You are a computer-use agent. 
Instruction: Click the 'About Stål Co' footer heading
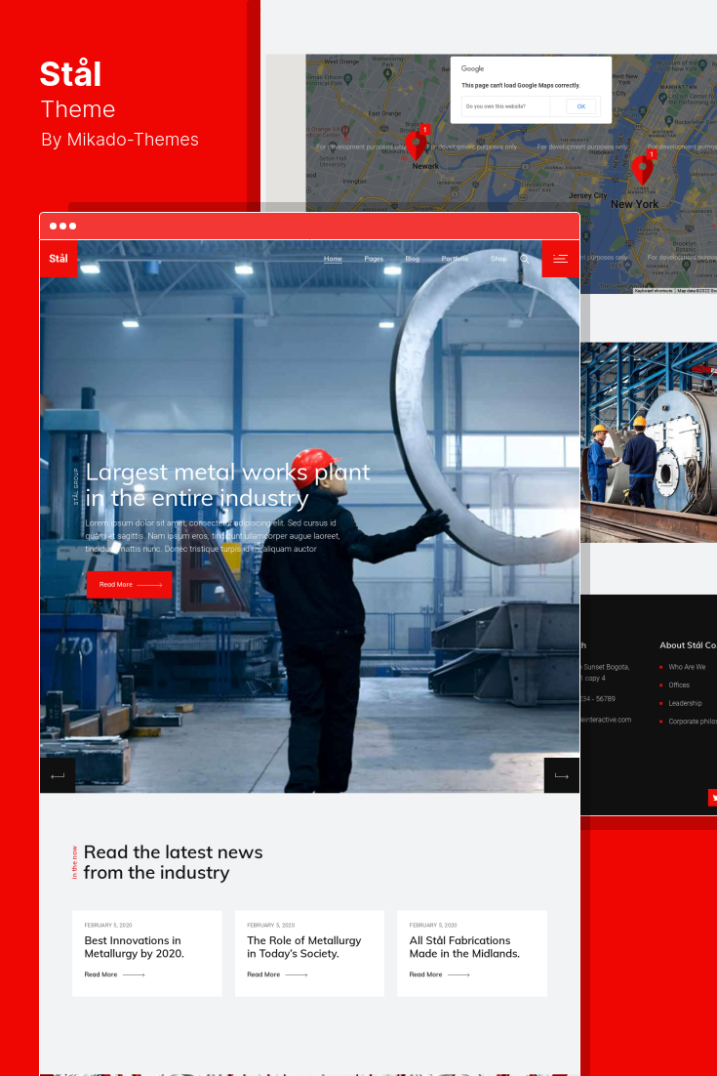click(x=688, y=645)
